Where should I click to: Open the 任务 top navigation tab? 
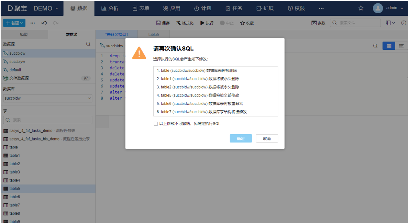click(x=234, y=8)
